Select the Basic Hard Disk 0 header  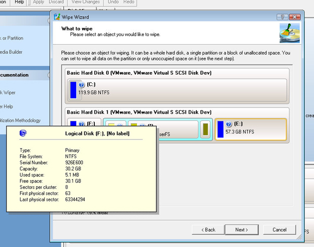coord(139,73)
